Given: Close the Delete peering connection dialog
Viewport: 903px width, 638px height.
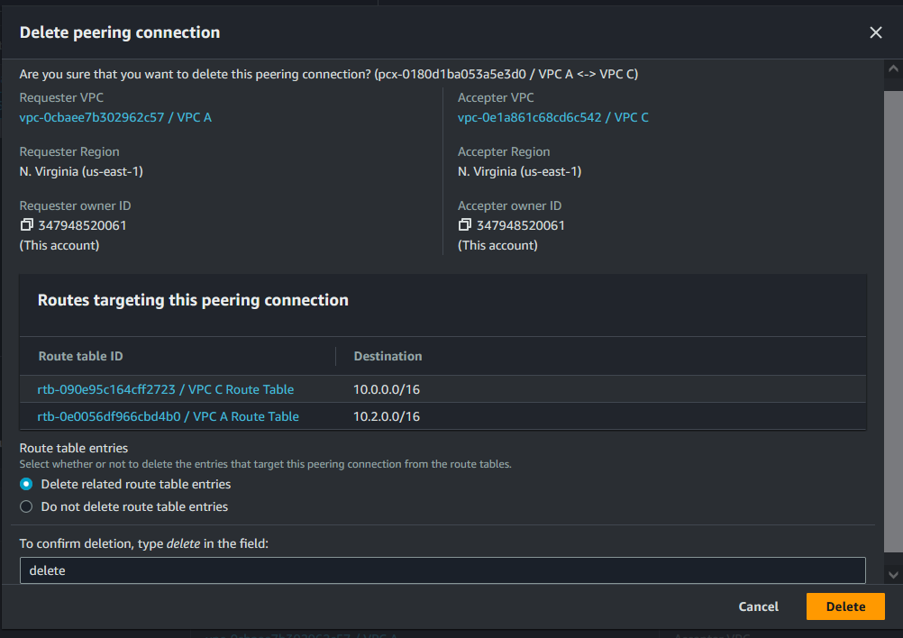Looking at the screenshot, I should pos(875,32).
